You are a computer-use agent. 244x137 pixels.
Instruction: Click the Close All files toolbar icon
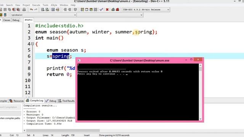18,10
